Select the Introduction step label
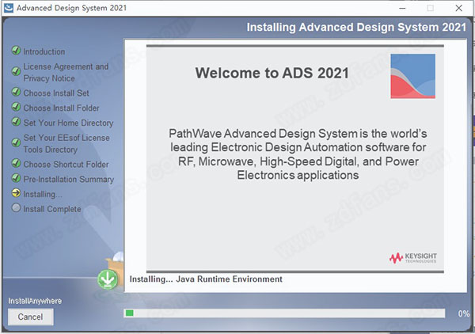Screen dimensions: 475x334 coord(44,51)
